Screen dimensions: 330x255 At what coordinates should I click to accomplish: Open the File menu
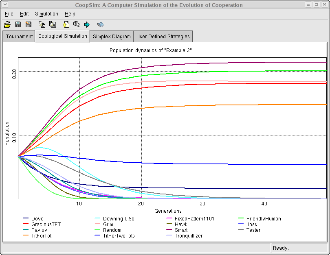pyautogui.click(x=9, y=14)
